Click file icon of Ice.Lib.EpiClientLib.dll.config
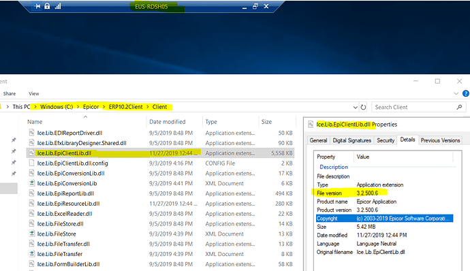470x271 pixels. pyautogui.click(x=31, y=163)
